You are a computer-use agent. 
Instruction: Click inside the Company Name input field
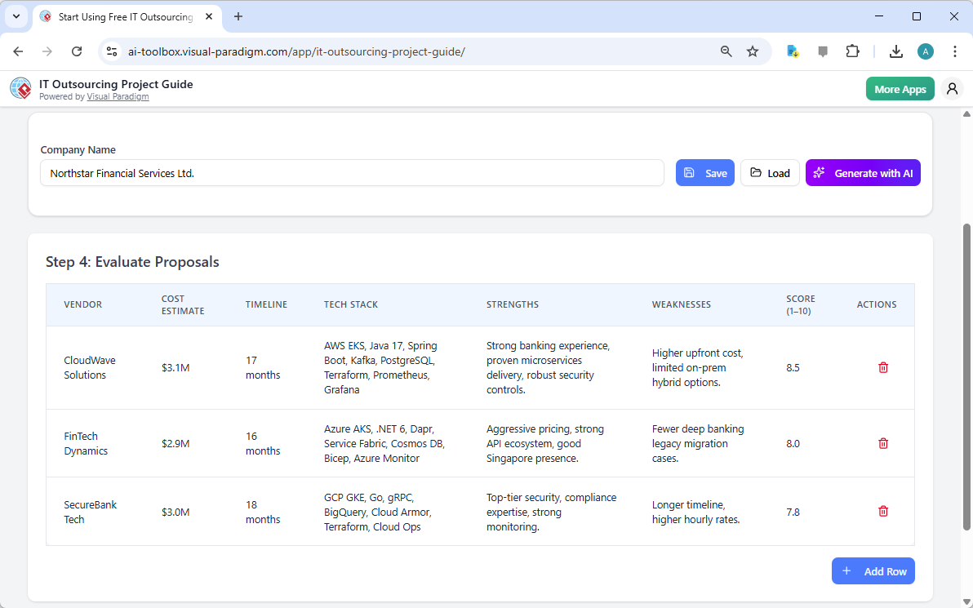(x=351, y=172)
